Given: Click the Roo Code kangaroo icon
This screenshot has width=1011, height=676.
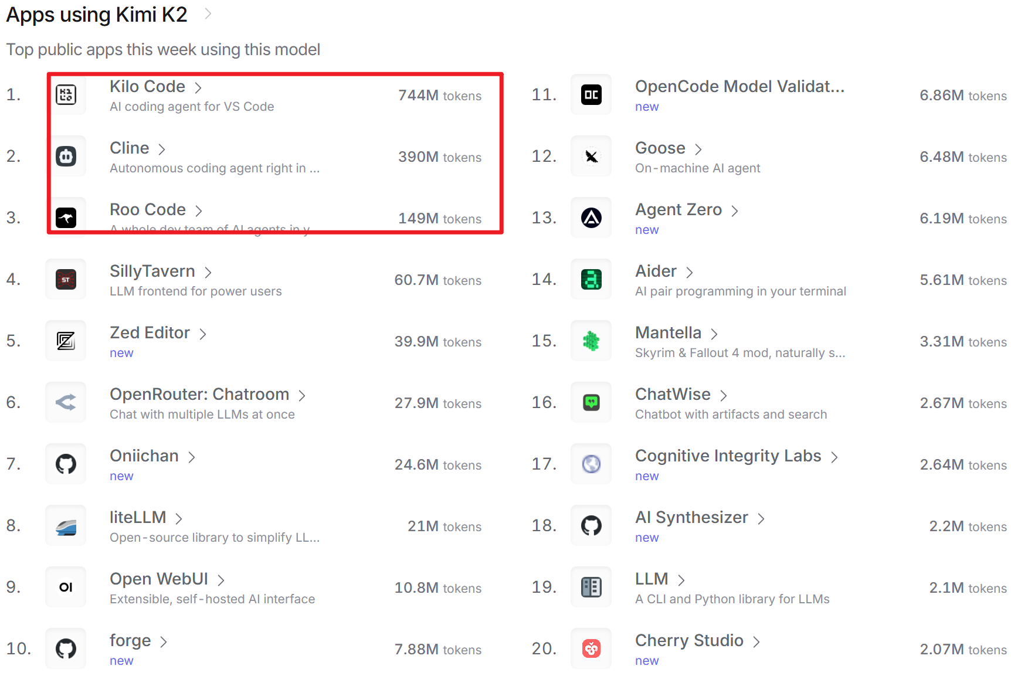Looking at the screenshot, I should (x=66, y=218).
